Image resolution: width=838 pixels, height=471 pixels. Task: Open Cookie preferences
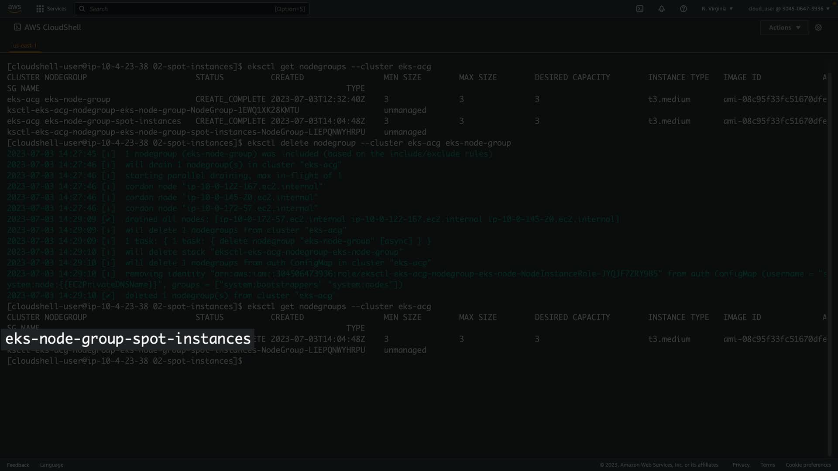click(808, 465)
